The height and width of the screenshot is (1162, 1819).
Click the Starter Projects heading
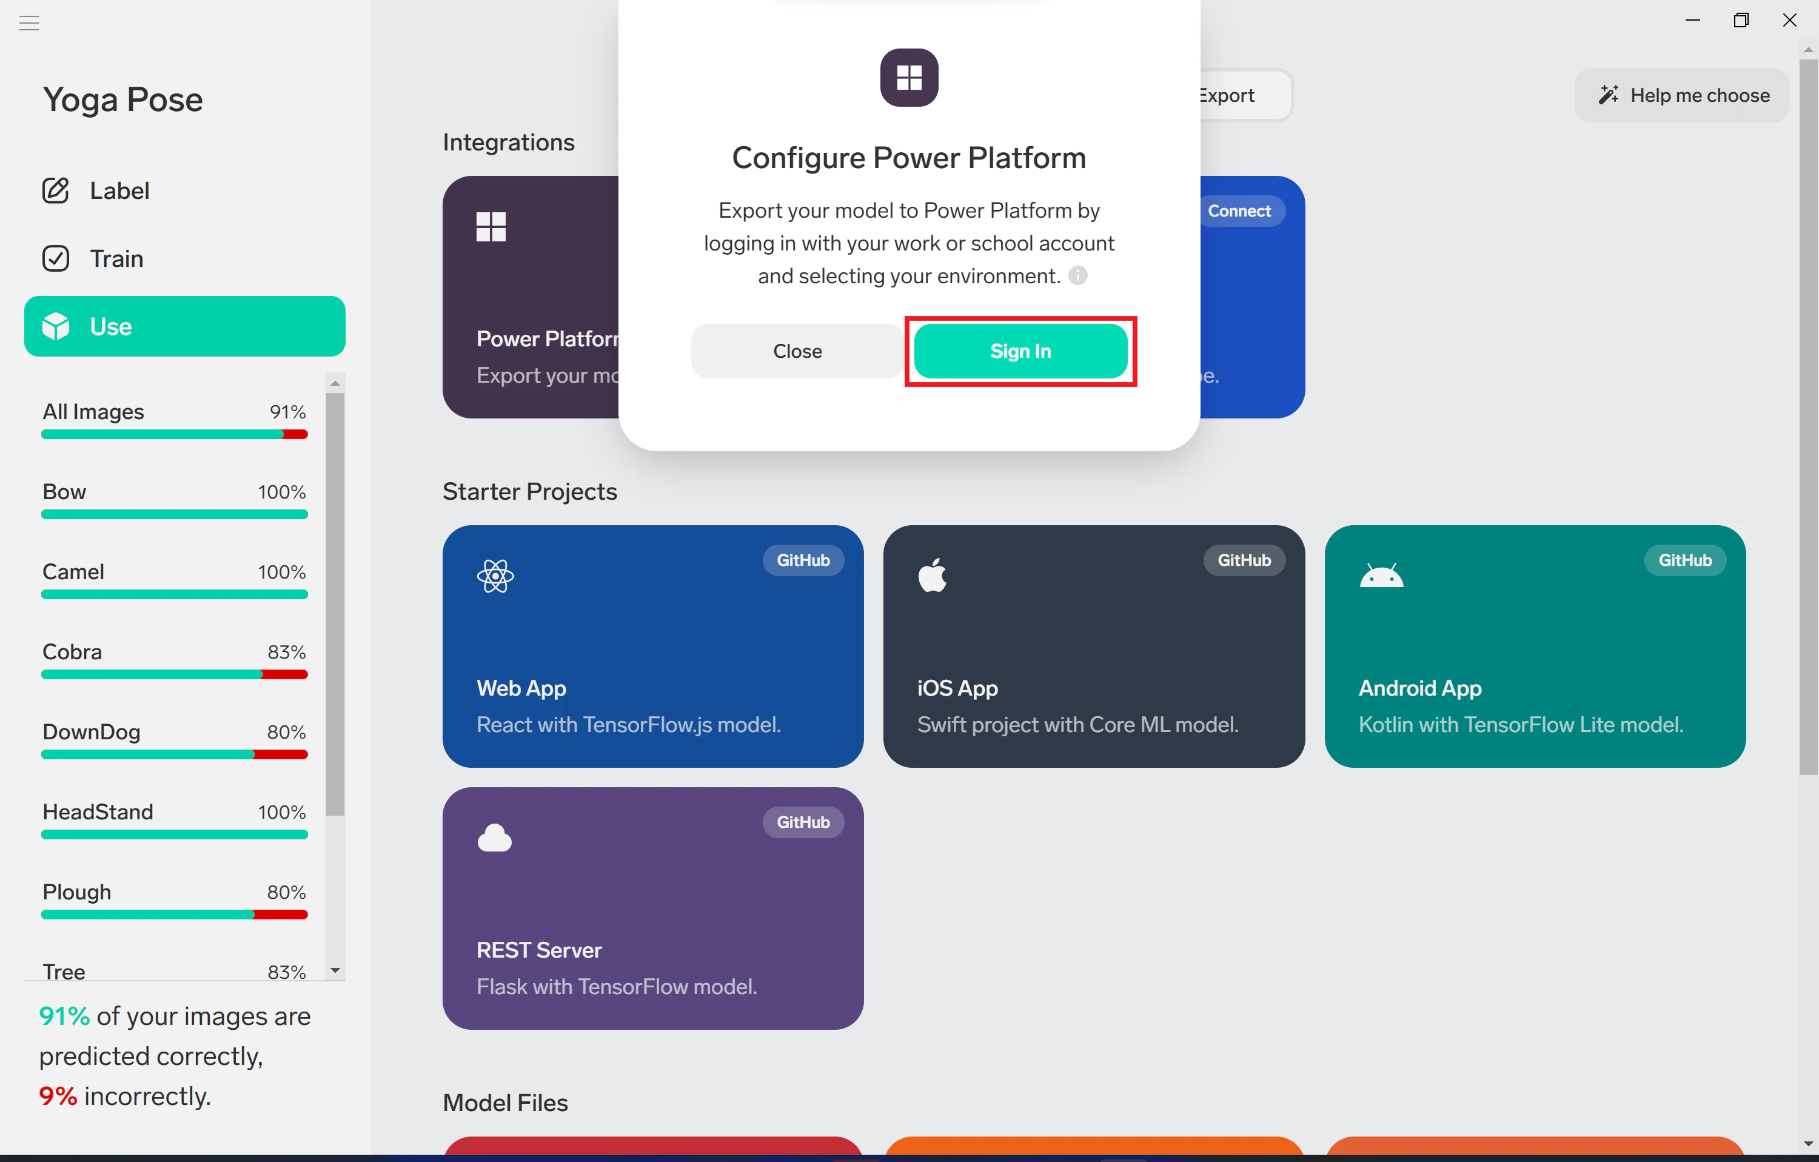click(529, 492)
